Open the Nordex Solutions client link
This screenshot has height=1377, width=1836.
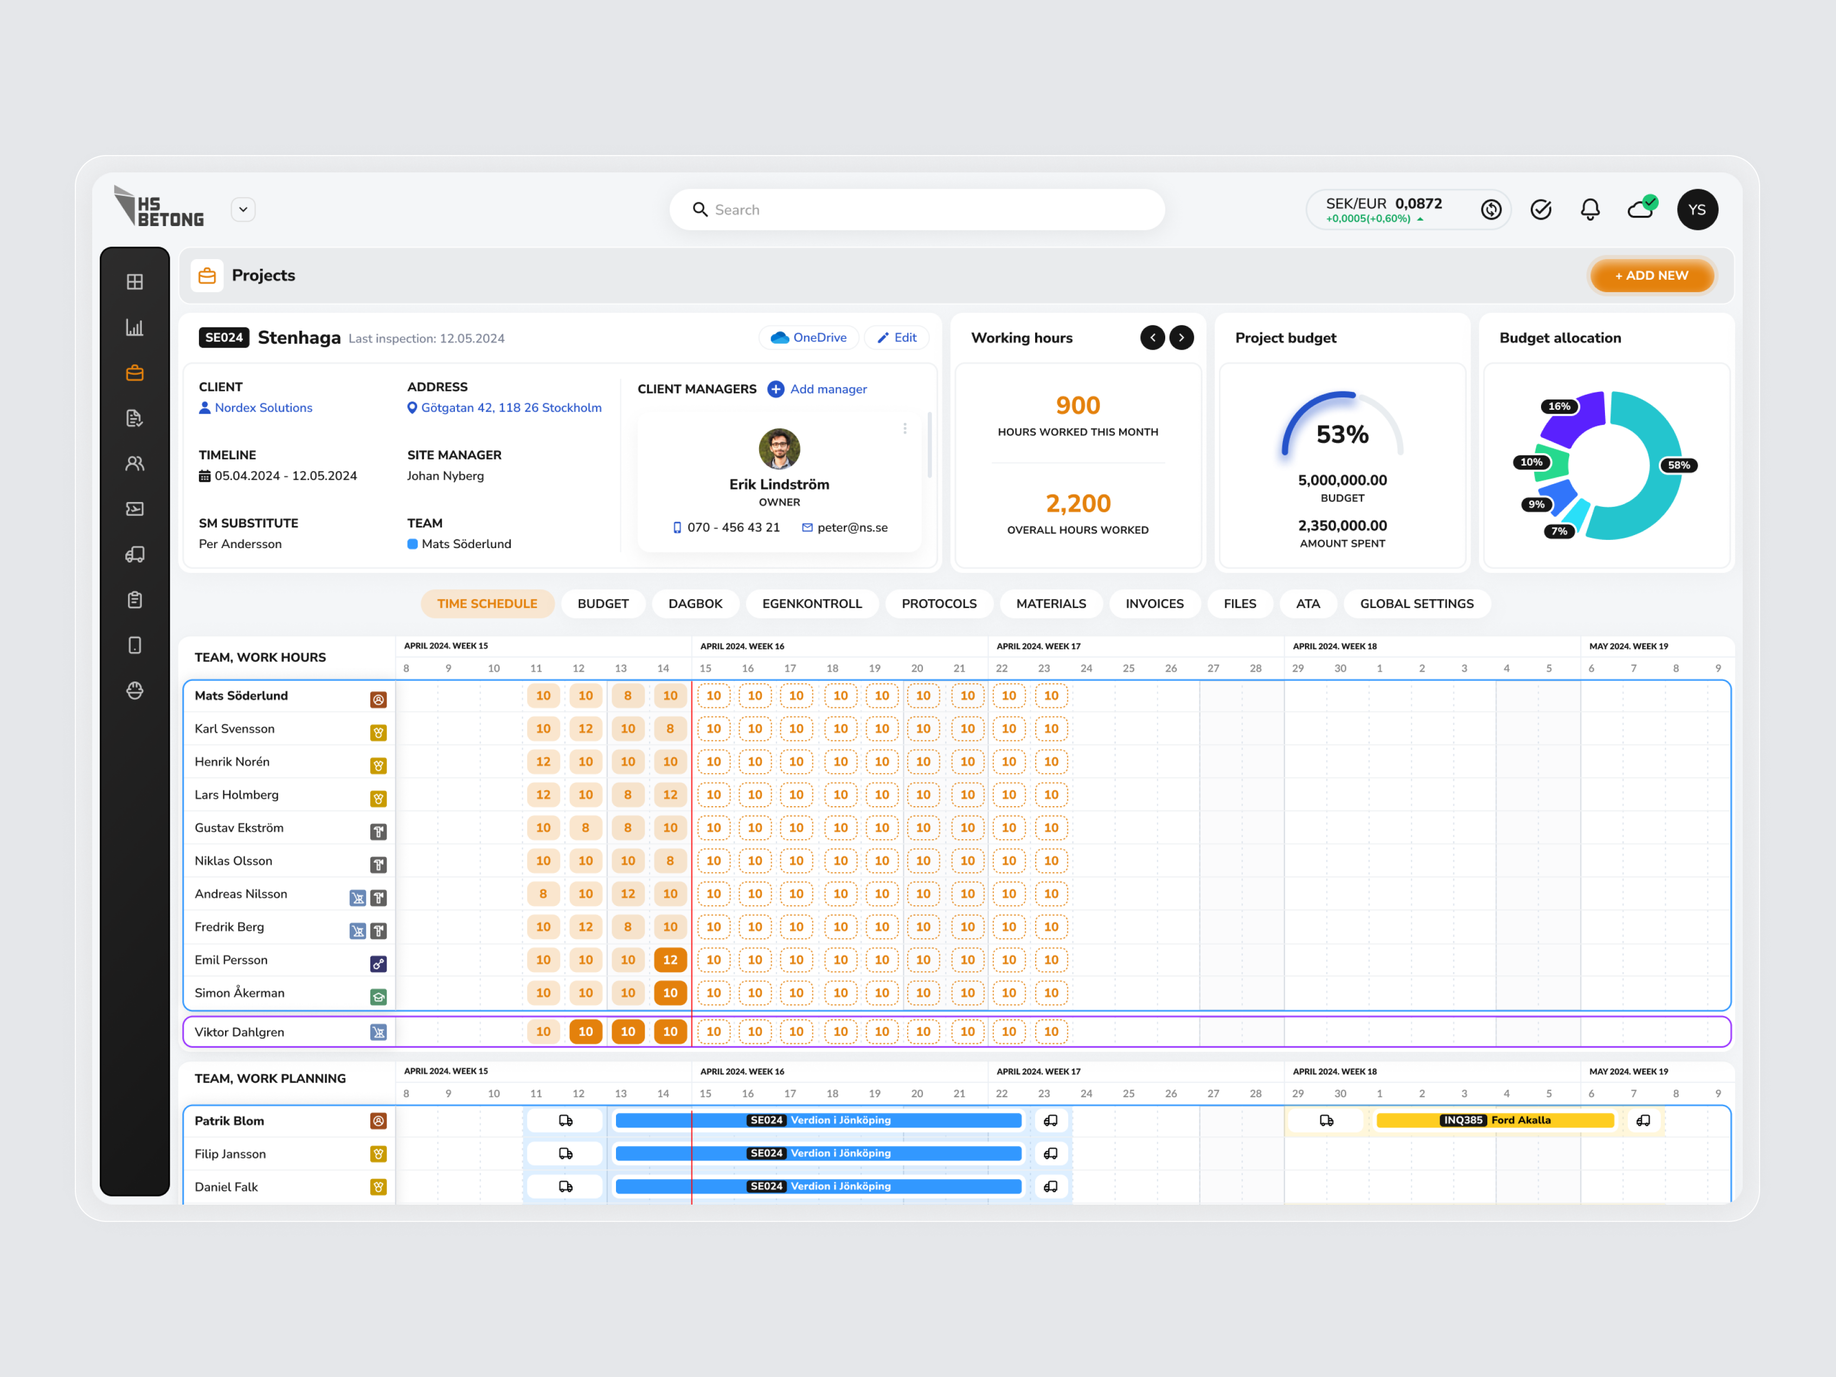pos(262,408)
